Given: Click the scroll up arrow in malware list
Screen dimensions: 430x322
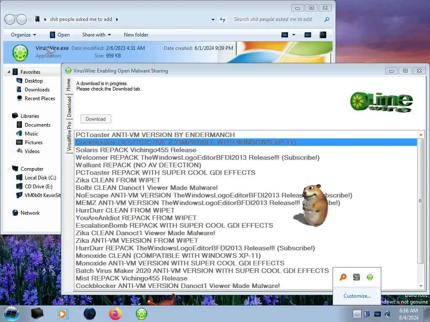Looking at the screenshot, I should click(421, 135).
